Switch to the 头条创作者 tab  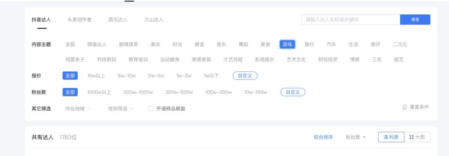(x=79, y=20)
